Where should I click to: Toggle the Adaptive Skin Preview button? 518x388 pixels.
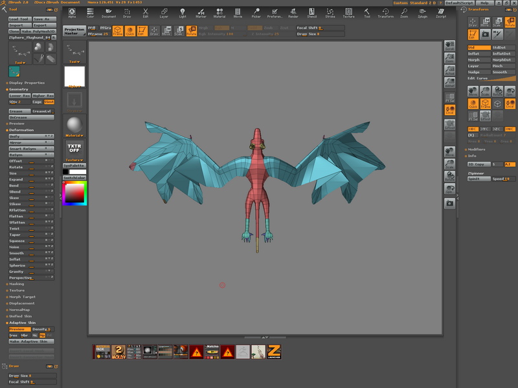tap(19, 329)
